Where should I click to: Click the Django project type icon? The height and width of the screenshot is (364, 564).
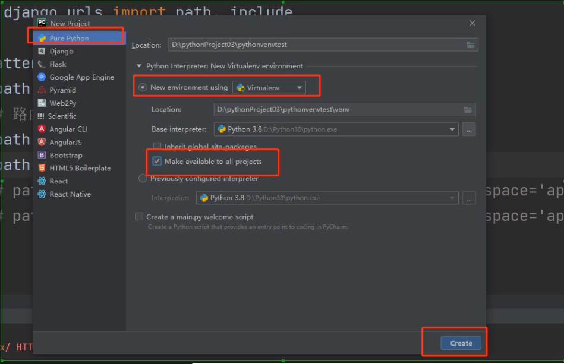coord(42,51)
